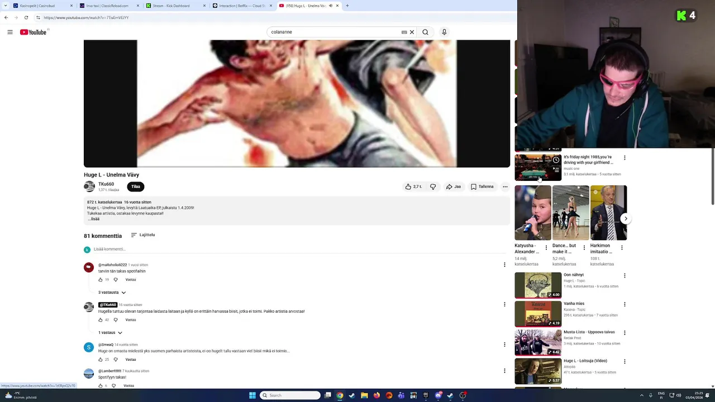Viewport: 715px width, 402px height.
Task: Show next Shorts with right arrow
Action: pyautogui.click(x=626, y=219)
